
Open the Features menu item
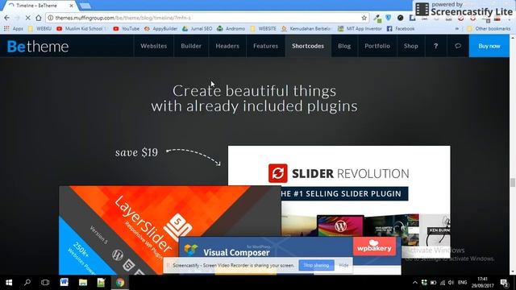click(x=265, y=46)
